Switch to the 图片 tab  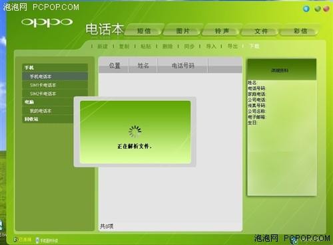(182, 31)
